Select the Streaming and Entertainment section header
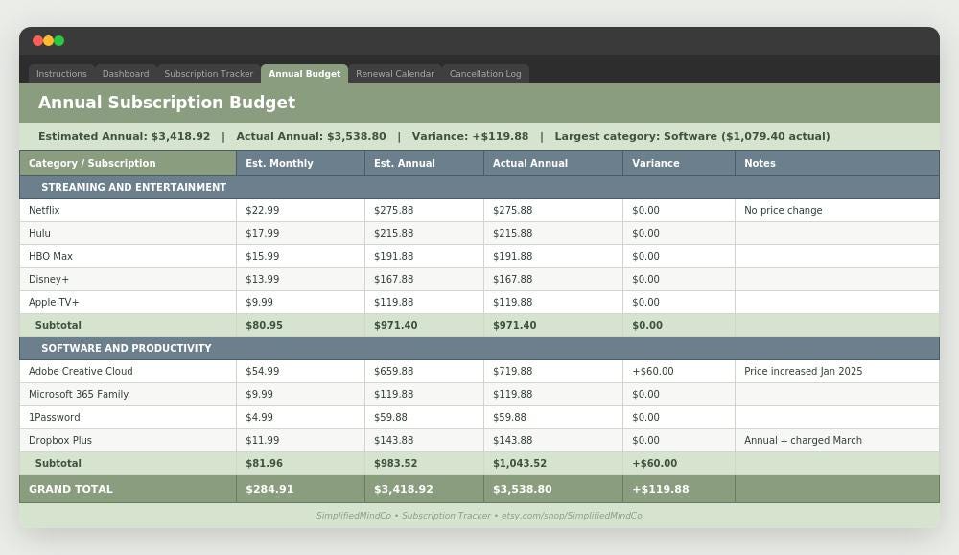Image resolution: width=959 pixels, height=555 pixels. (479, 187)
